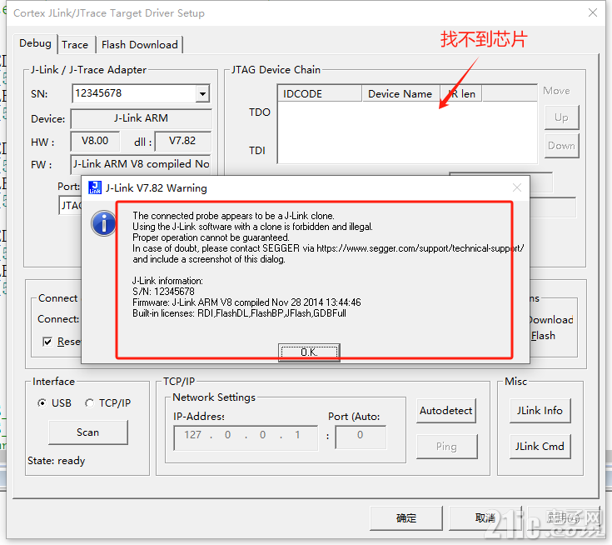Click the blue information icon in warning
612x545 pixels.
tap(103, 223)
